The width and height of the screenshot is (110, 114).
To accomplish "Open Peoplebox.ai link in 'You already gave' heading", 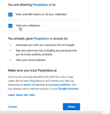I will (x=43, y=39).
